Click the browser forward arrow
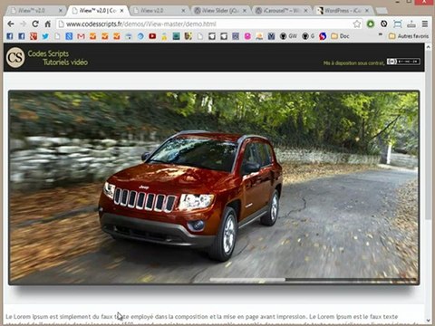This screenshot has height=326, width=435. [23, 24]
